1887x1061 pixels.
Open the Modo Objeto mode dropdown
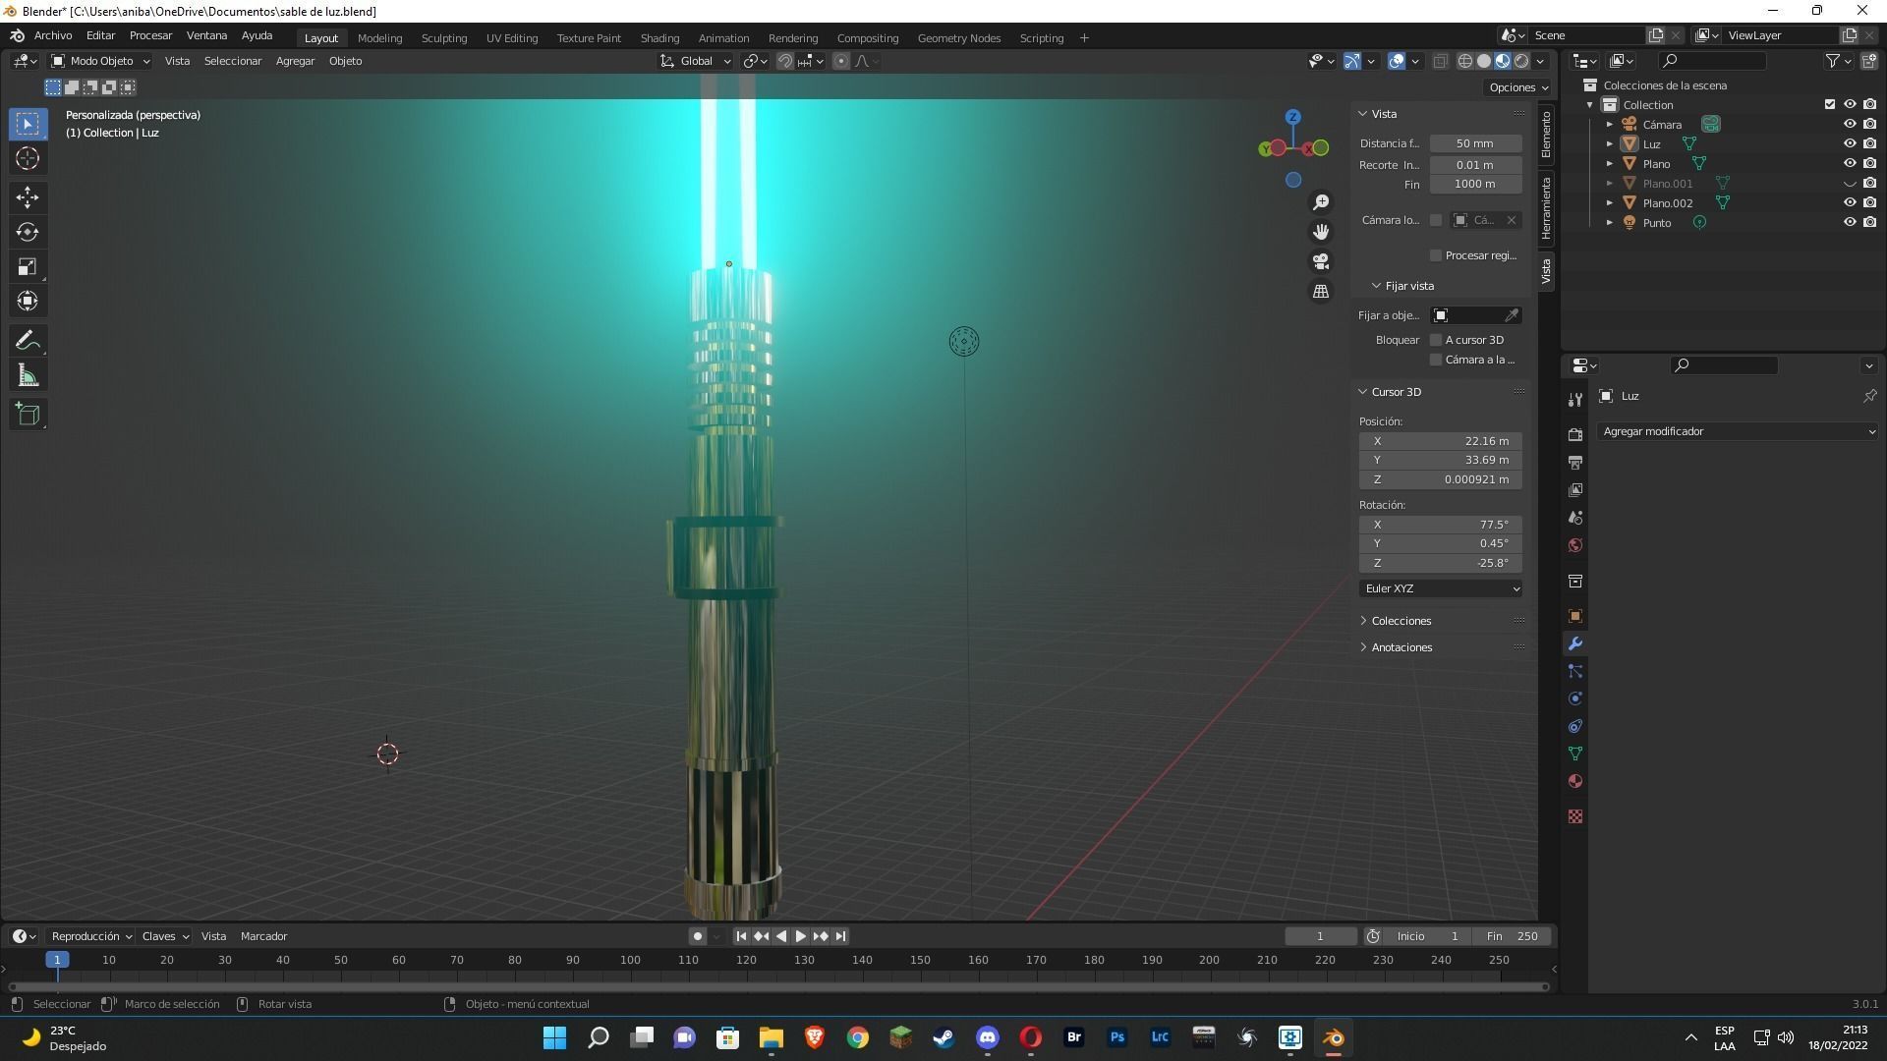click(100, 61)
